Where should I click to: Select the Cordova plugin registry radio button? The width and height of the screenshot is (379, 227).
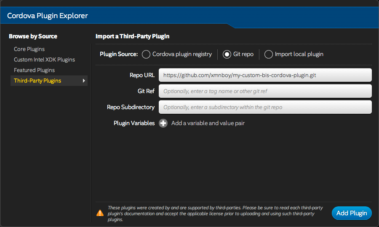coord(146,54)
